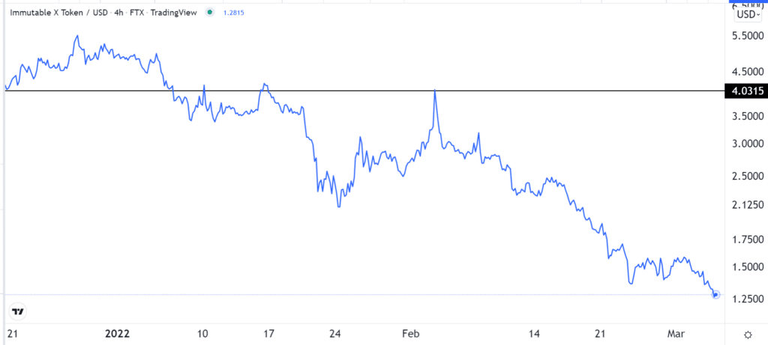The width and height of the screenshot is (768, 345).
Task: Open chart settings gear icon
Action: 747,334
